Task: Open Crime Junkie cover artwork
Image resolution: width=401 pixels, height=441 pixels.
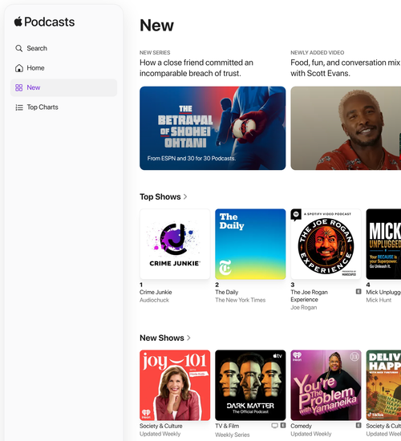Action: pos(175,244)
